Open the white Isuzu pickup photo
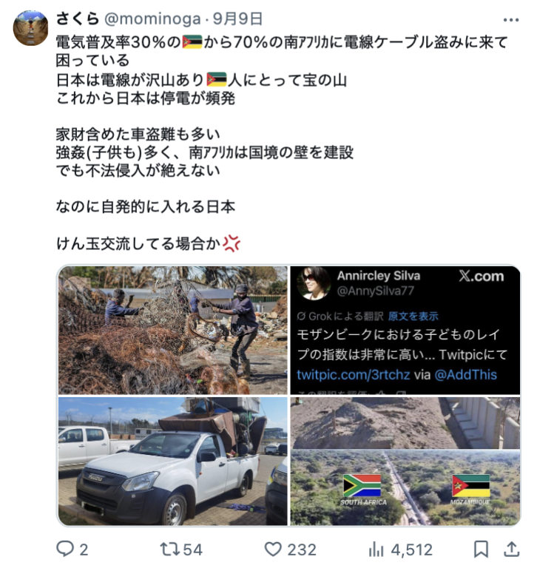Image resolution: width=537 pixels, height=568 pixels. pos(173,461)
